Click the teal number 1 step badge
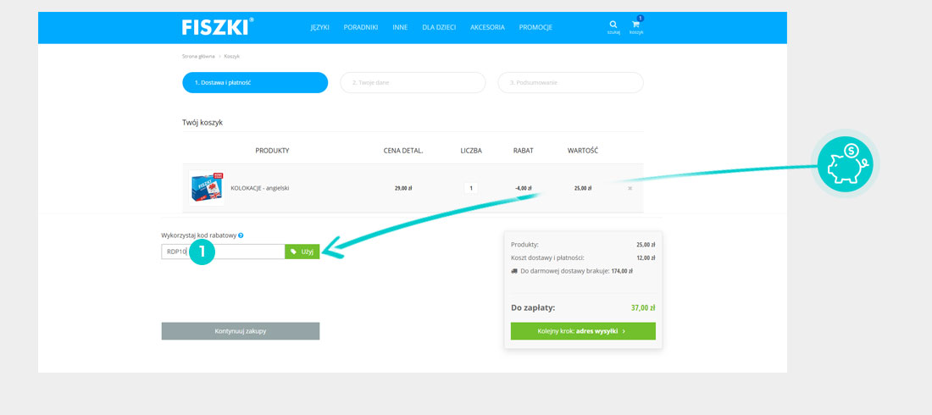932x415 pixels. pos(202,252)
